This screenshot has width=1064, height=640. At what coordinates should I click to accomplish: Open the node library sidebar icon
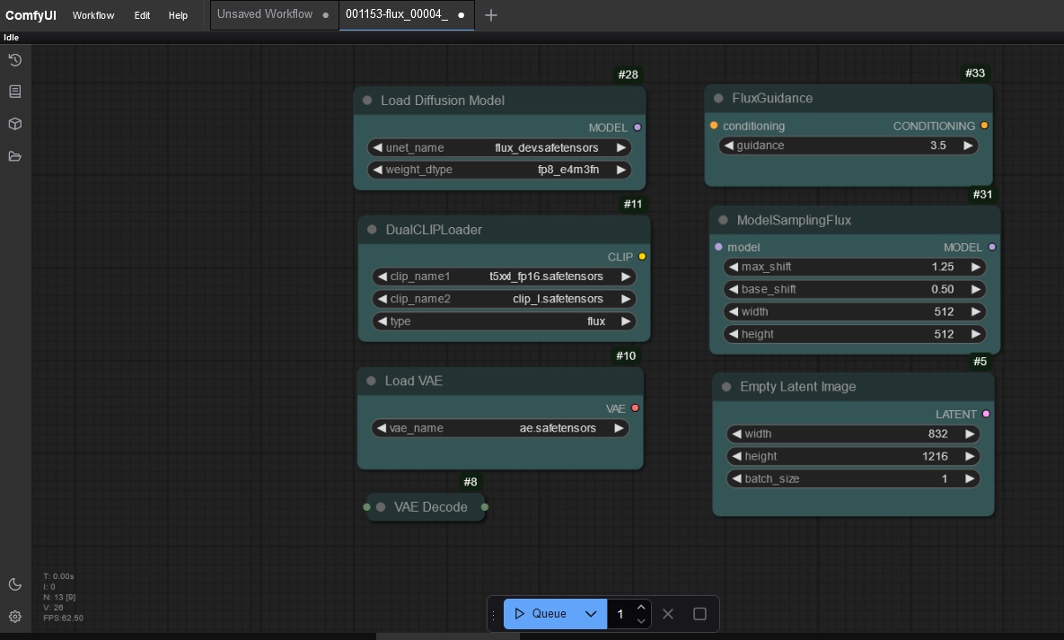point(15,91)
